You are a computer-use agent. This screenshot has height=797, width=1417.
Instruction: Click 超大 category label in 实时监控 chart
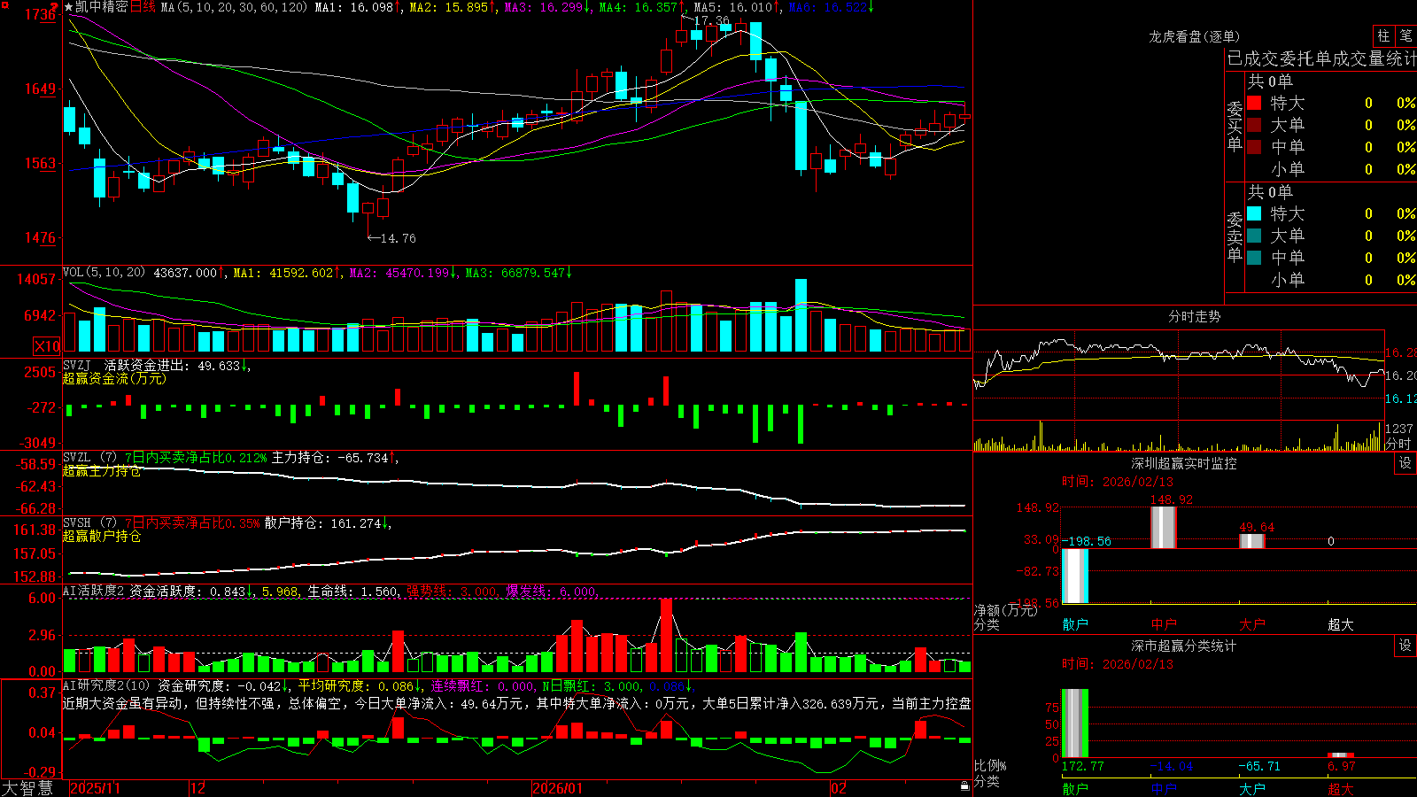[1341, 624]
